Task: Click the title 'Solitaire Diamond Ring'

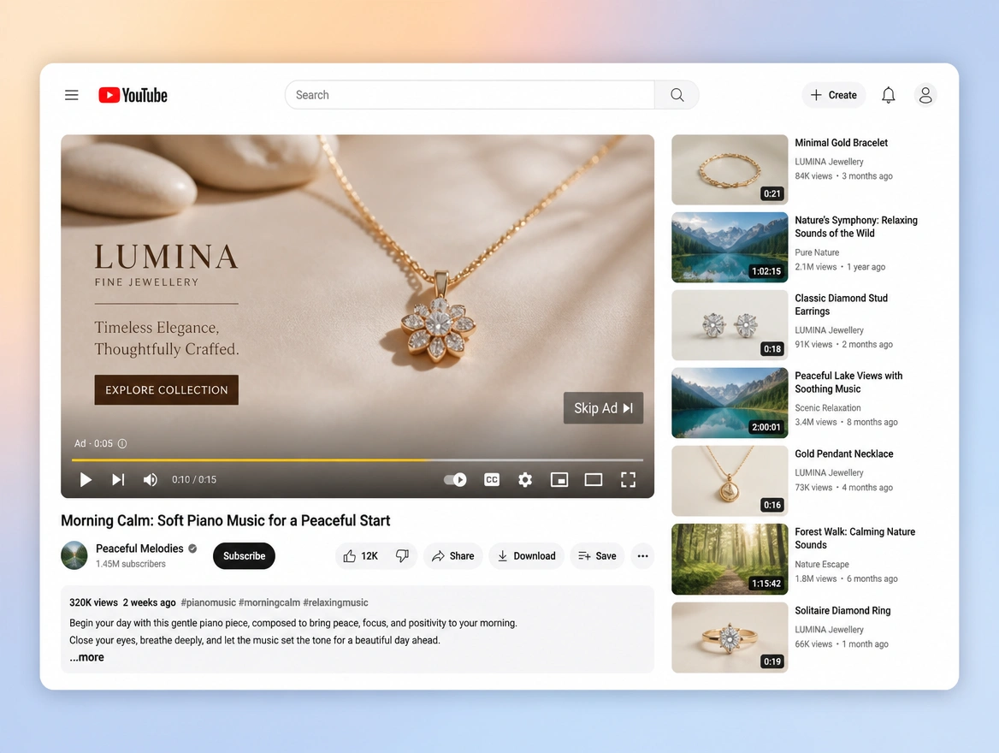Action: pyautogui.click(x=843, y=611)
